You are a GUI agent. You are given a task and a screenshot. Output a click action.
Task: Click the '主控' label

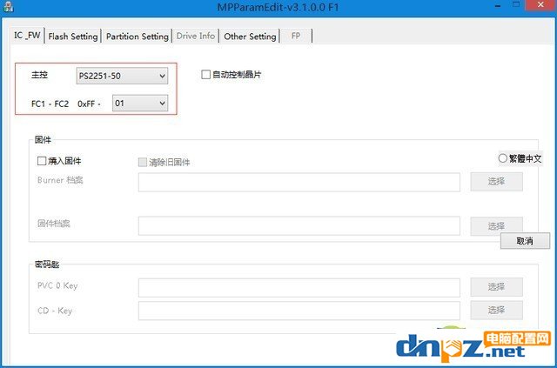coord(39,75)
